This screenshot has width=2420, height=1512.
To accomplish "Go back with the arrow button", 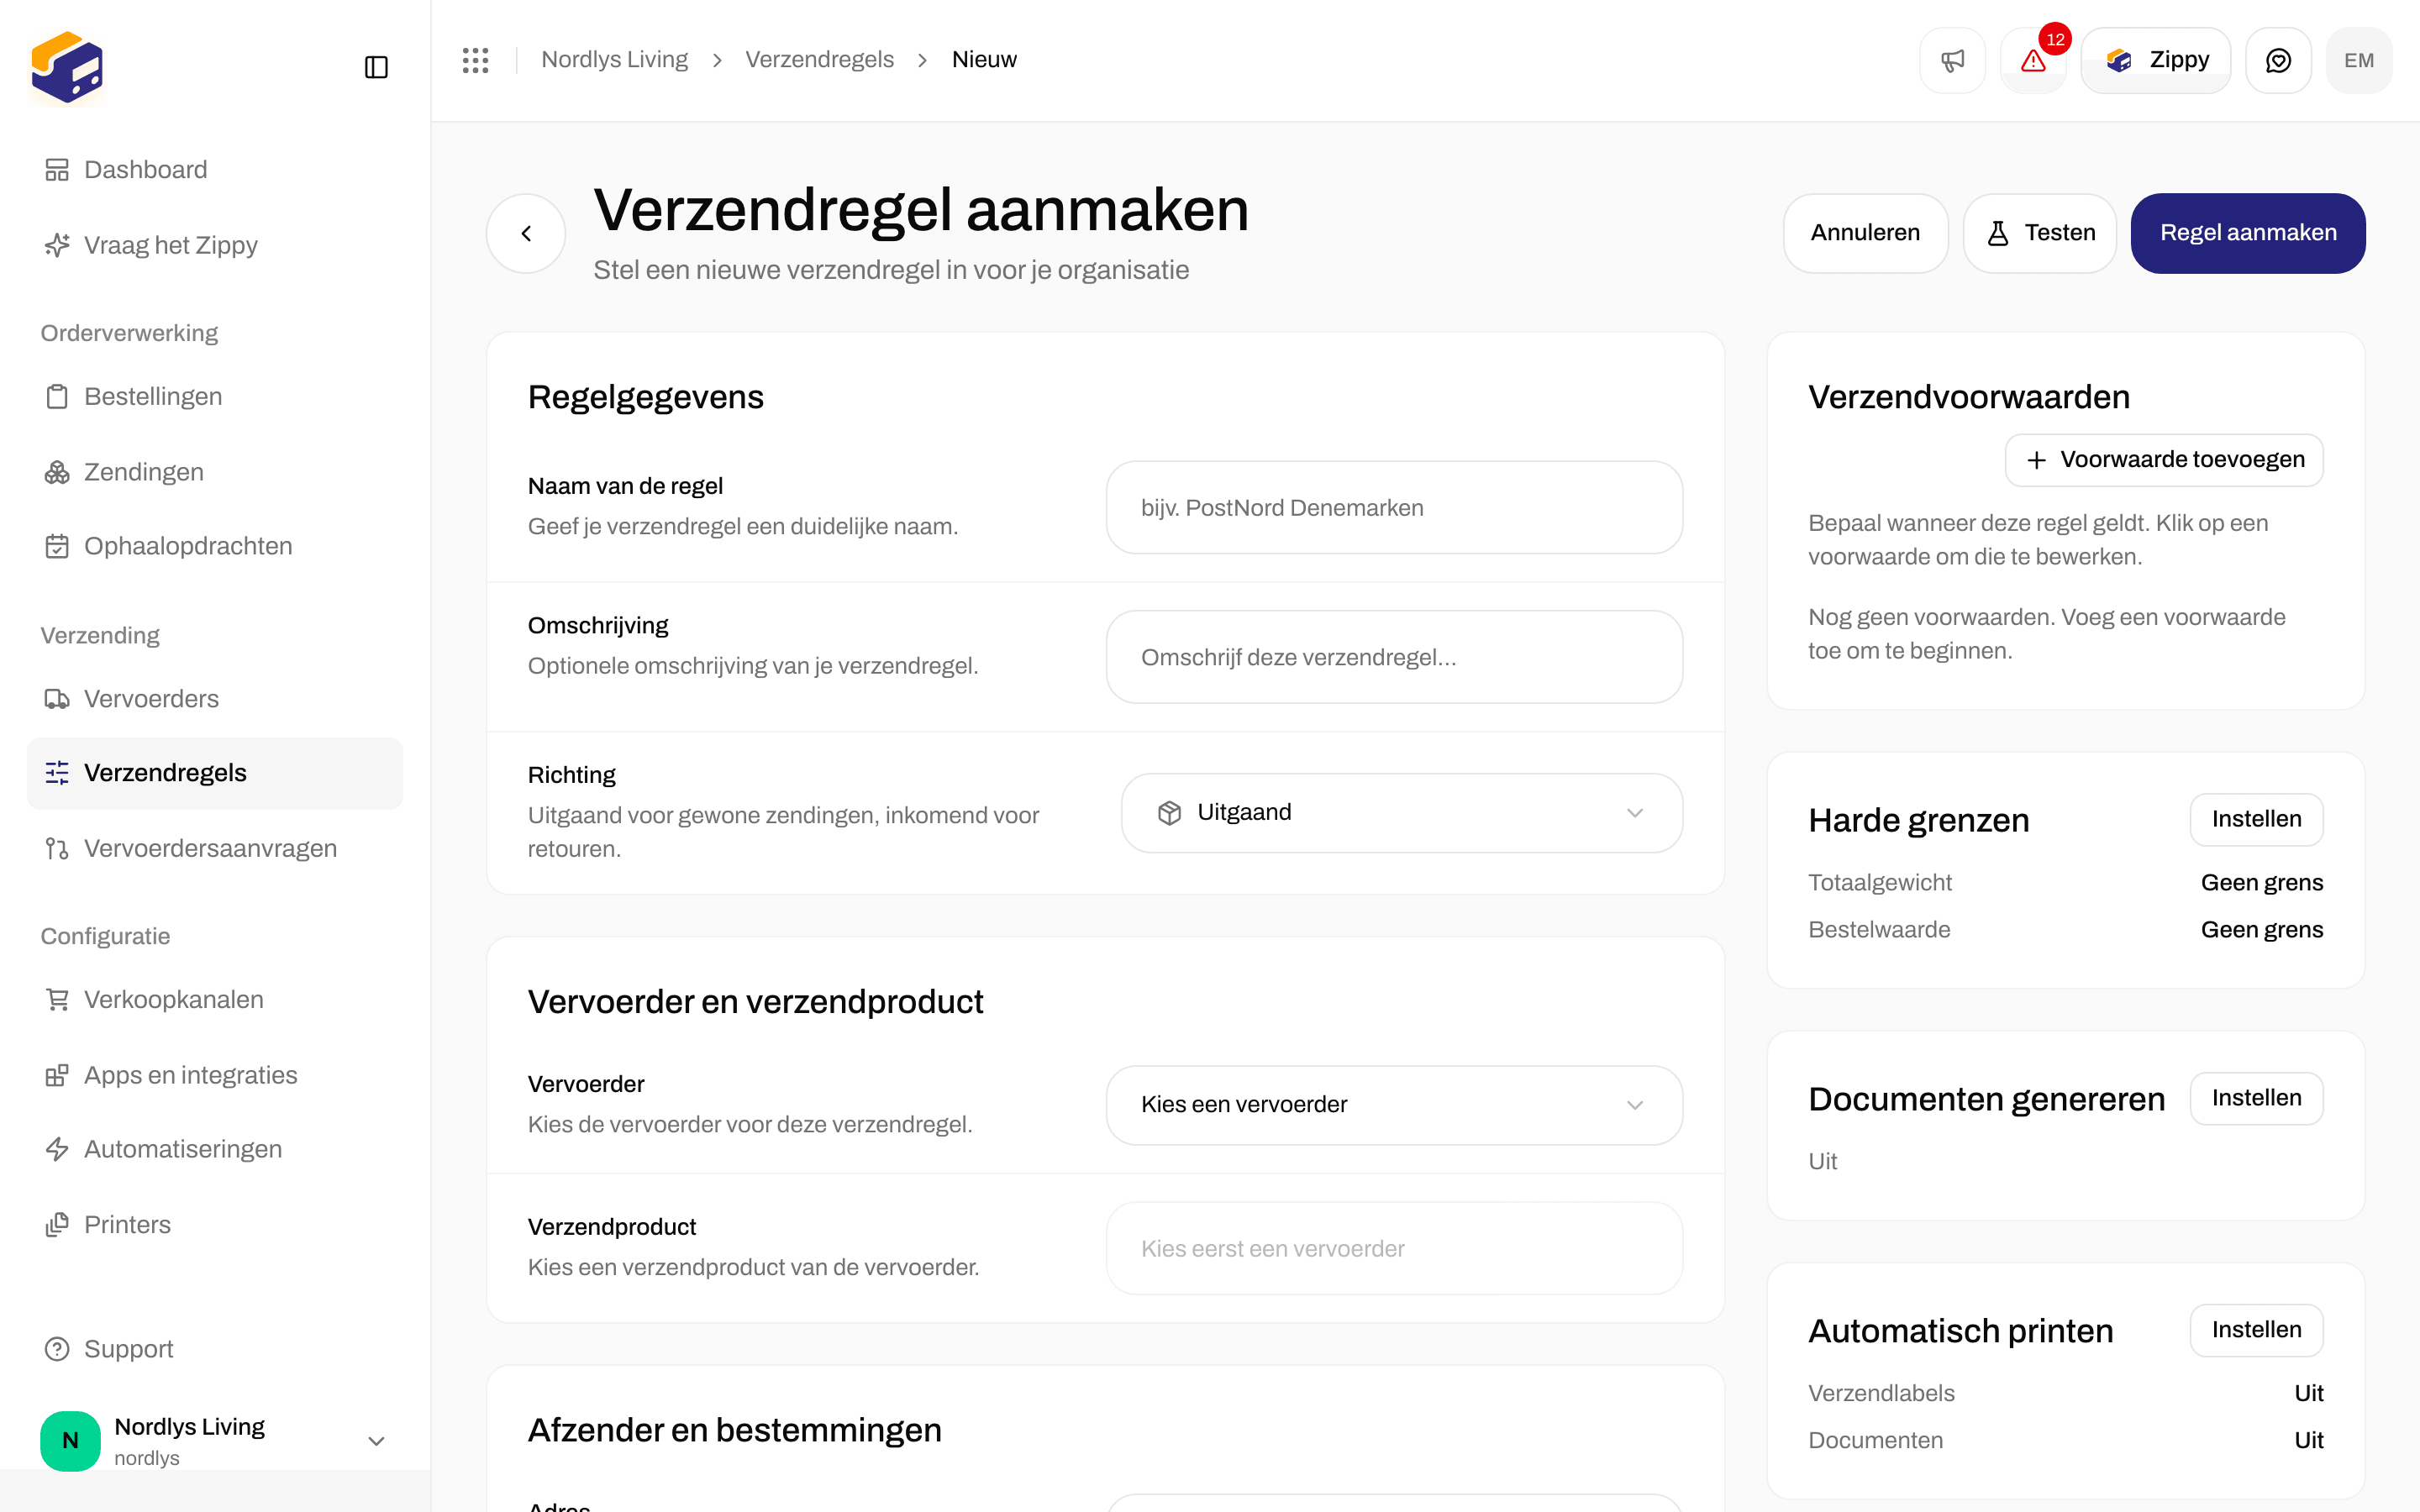I will pyautogui.click(x=526, y=233).
